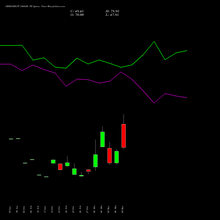Click the green candle for 25 Feb

click(74, 172)
